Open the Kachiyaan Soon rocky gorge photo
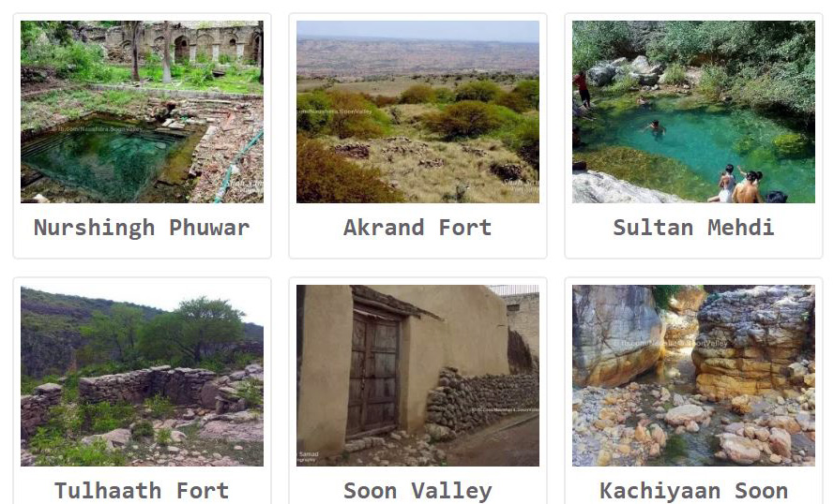 (x=693, y=376)
